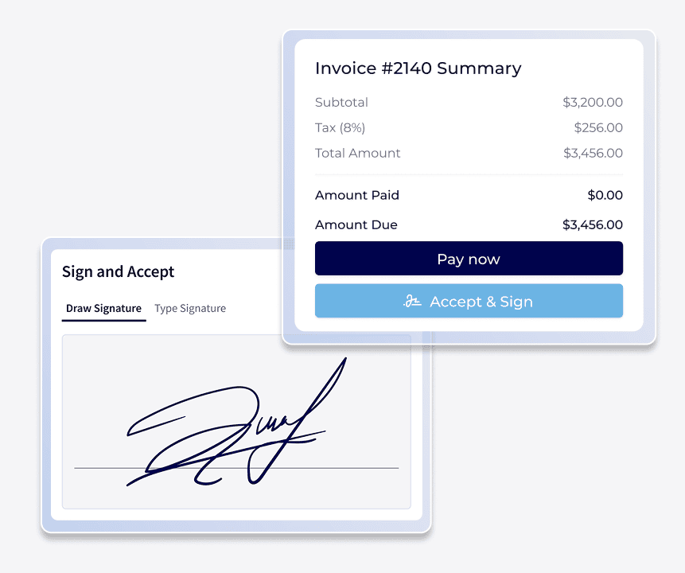Switch to the Type Signature tab

tap(190, 308)
